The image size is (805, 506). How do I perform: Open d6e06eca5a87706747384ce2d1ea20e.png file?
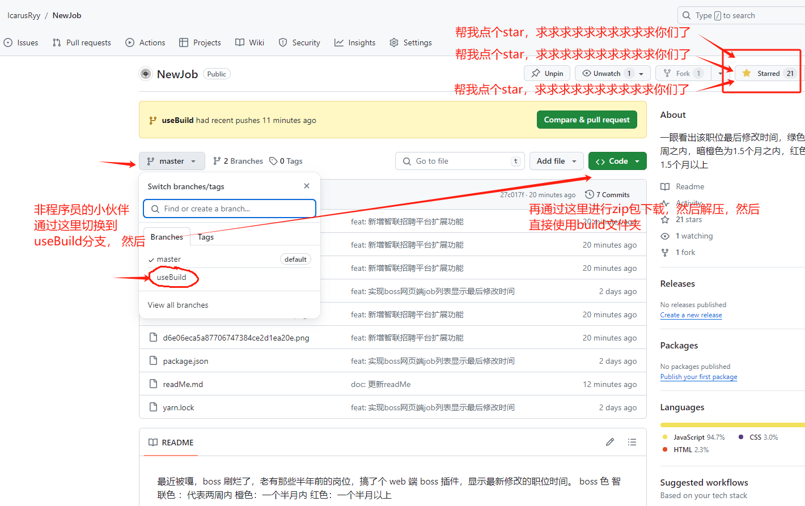click(x=236, y=338)
